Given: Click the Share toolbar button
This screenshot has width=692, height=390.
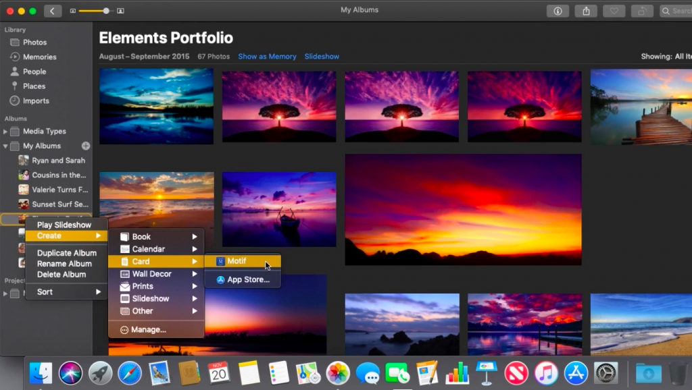Looking at the screenshot, I should [x=586, y=11].
